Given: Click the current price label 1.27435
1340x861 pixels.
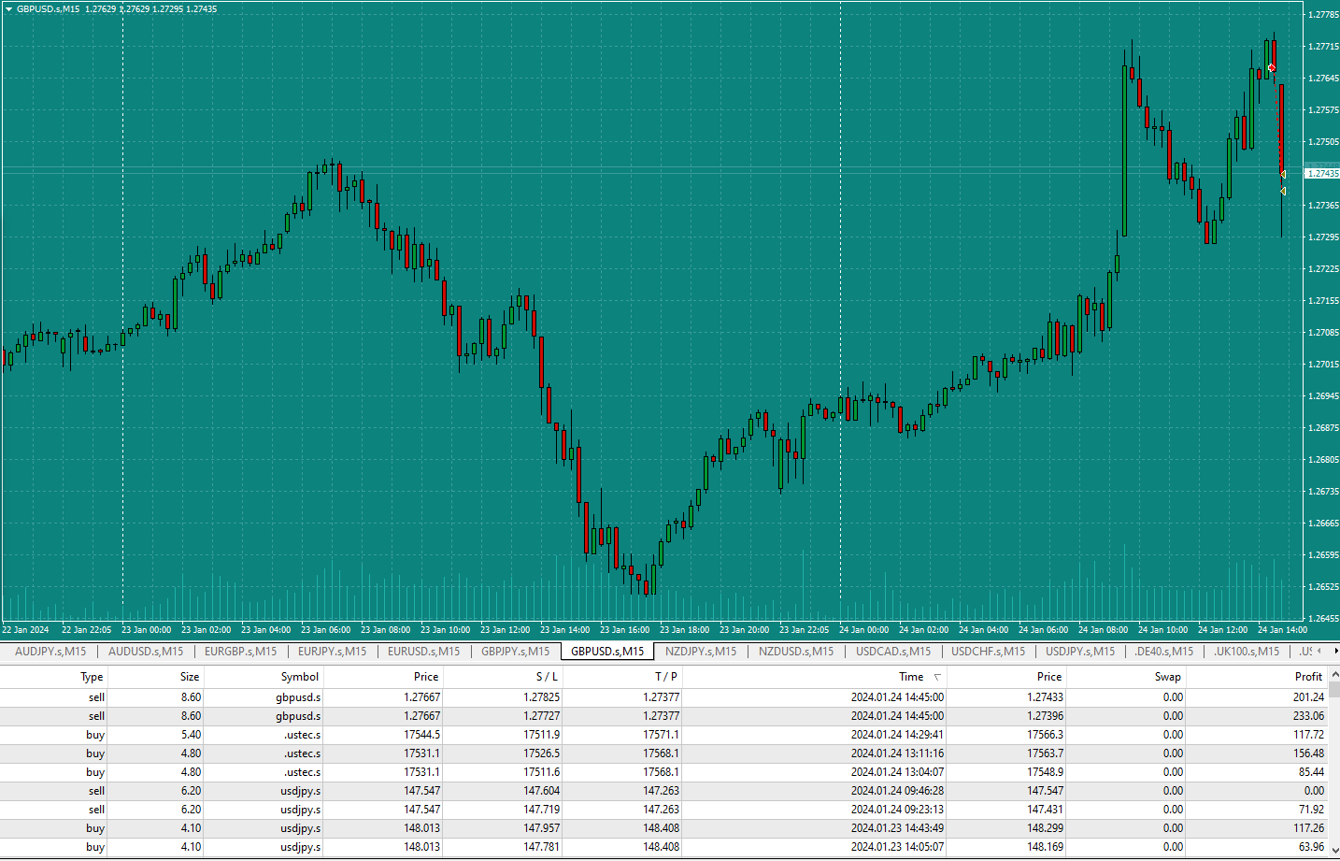Looking at the screenshot, I should [1322, 174].
